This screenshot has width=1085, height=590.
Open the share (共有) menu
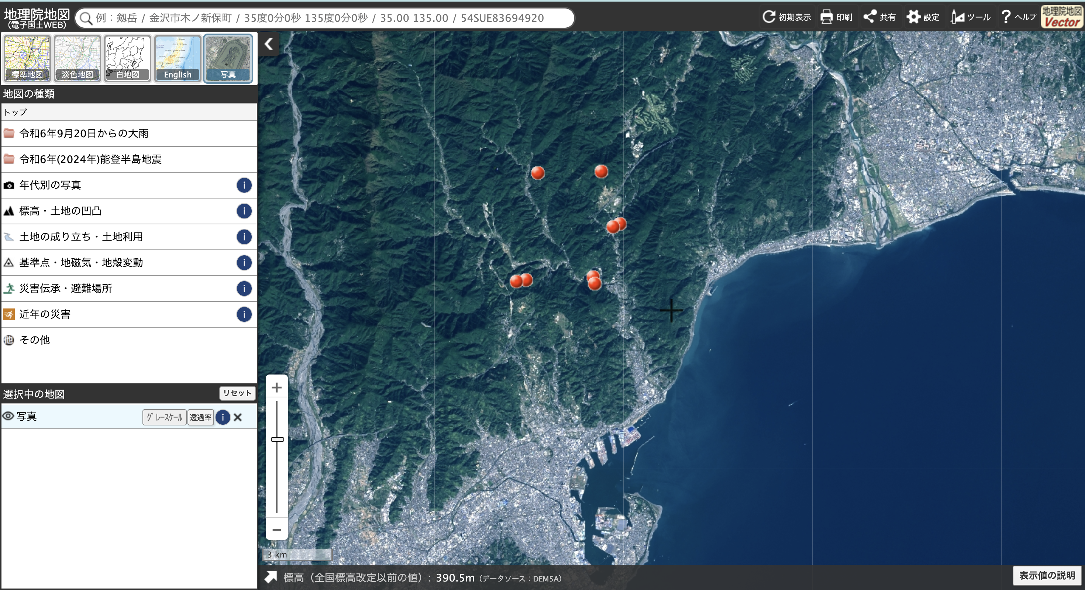[869, 17]
